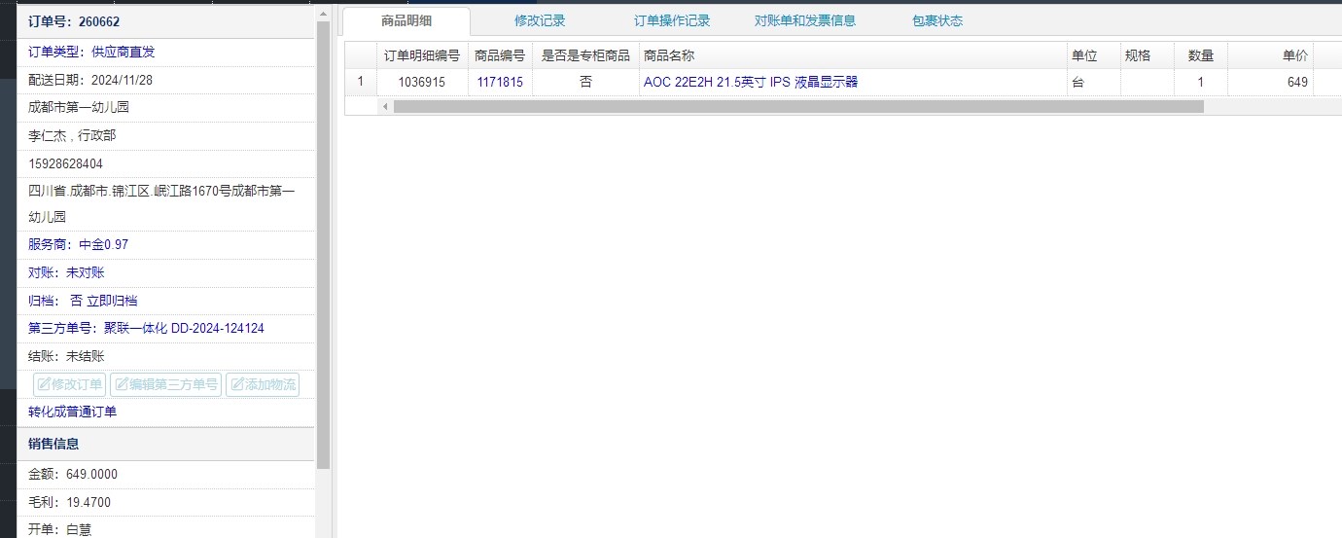Viewport: 1342px width, 538px height.
Task: Click 金额：649.0000 value
Action: tap(72, 474)
